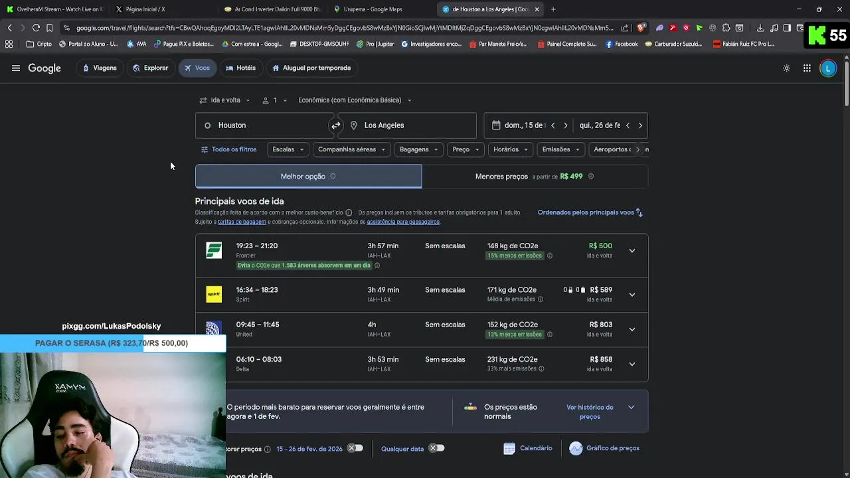The height and width of the screenshot is (478, 850).
Task: Open the Ida e volta trip type dropdown
Action: click(225, 100)
